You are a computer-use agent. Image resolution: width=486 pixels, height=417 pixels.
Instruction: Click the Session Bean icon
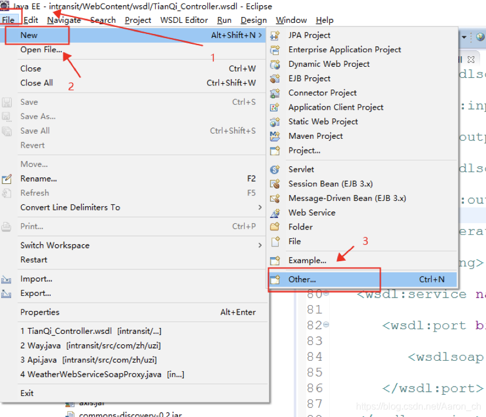pyautogui.click(x=275, y=184)
